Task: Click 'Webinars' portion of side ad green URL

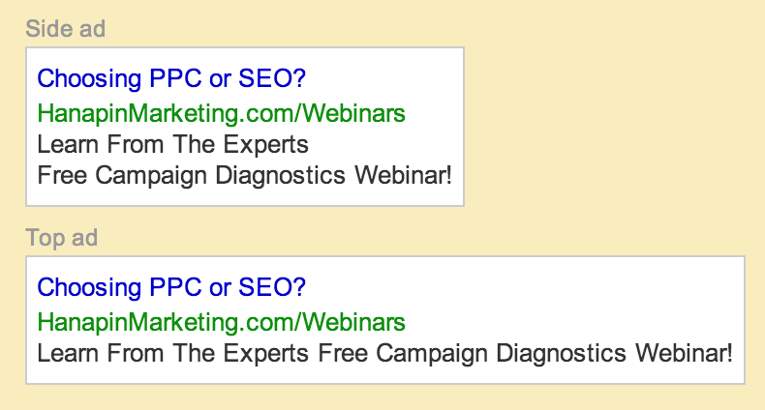Action: coord(353,113)
